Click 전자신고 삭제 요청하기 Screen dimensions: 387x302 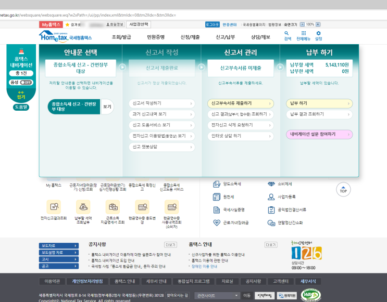[x=241, y=125]
